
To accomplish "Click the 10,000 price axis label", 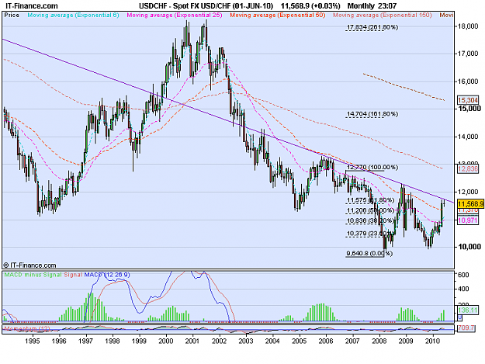I will [x=469, y=247].
